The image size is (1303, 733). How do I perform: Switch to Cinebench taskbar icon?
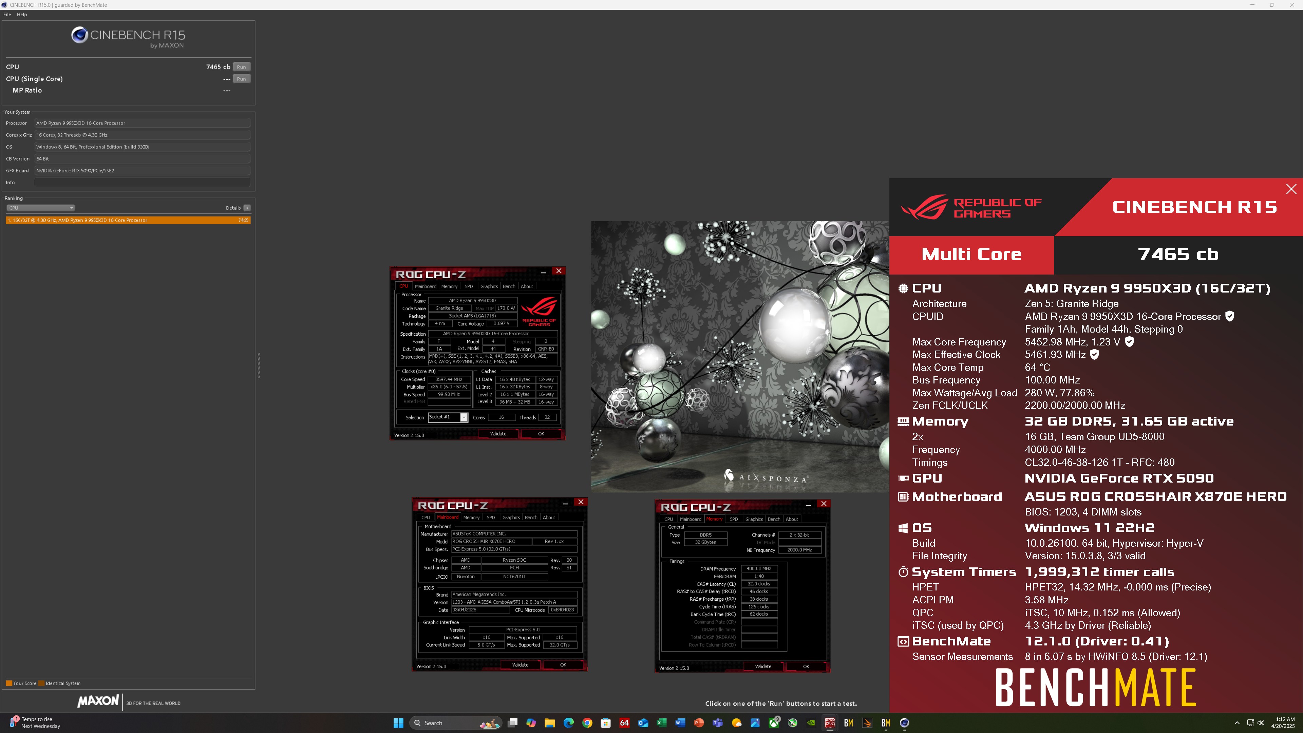coord(904,723)
